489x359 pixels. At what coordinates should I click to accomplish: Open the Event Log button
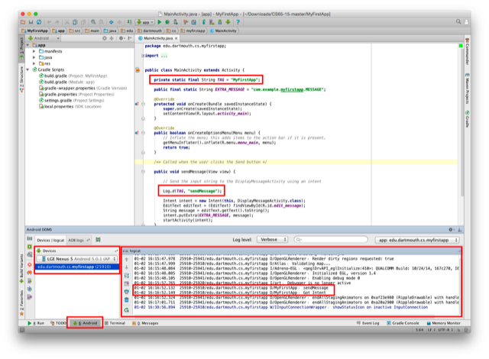pyautogui.click(x=368, y=323)
